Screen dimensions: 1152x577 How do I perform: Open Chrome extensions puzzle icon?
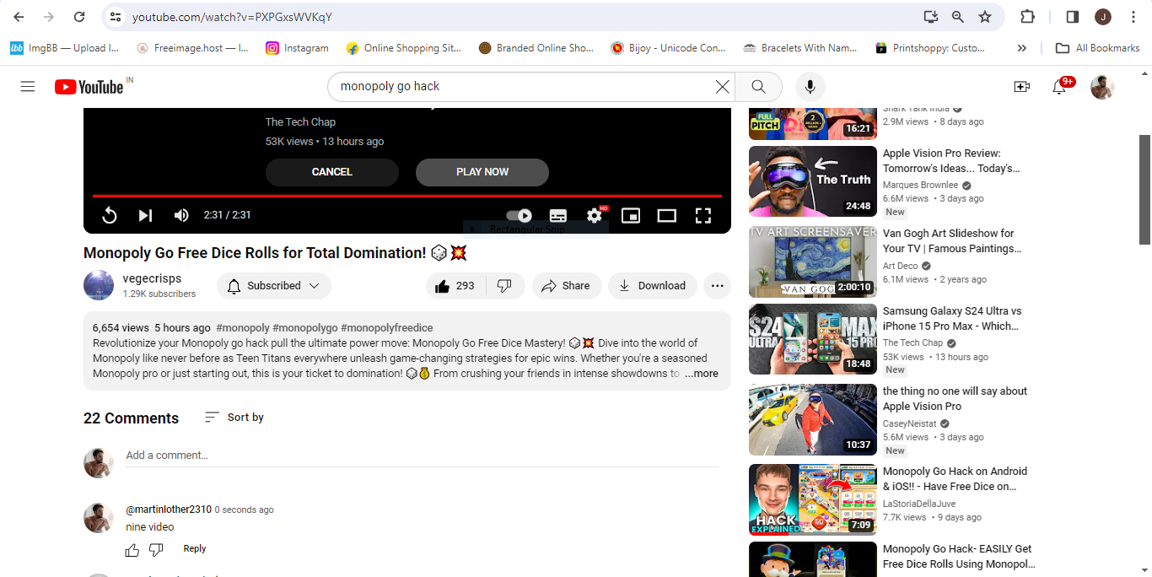pyautogui.click(x=1027, y=17)
